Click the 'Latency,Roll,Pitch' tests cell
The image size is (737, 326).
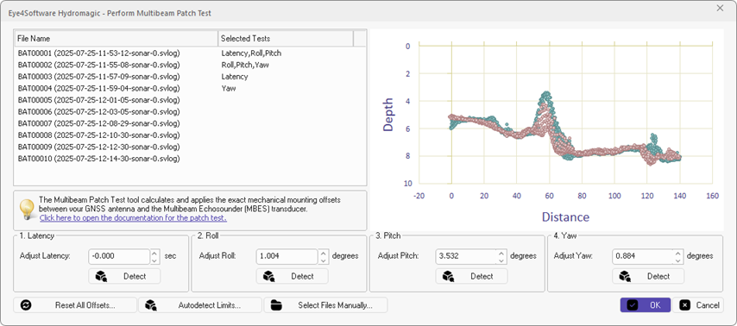pyautogui.click(x=251, y=53)
